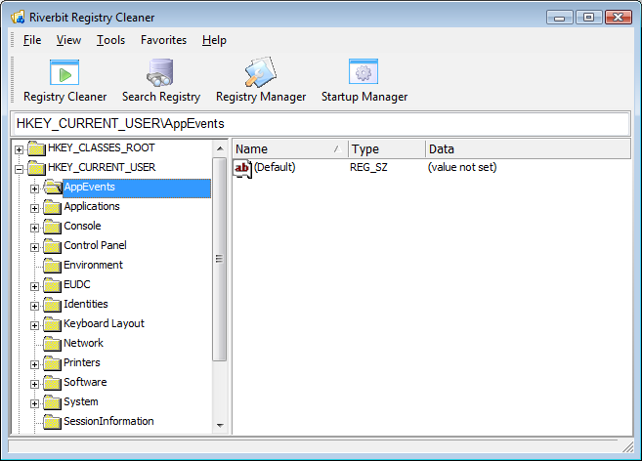Expand the Applications key
Screen dimensions: 642x461
click(35, 208)
